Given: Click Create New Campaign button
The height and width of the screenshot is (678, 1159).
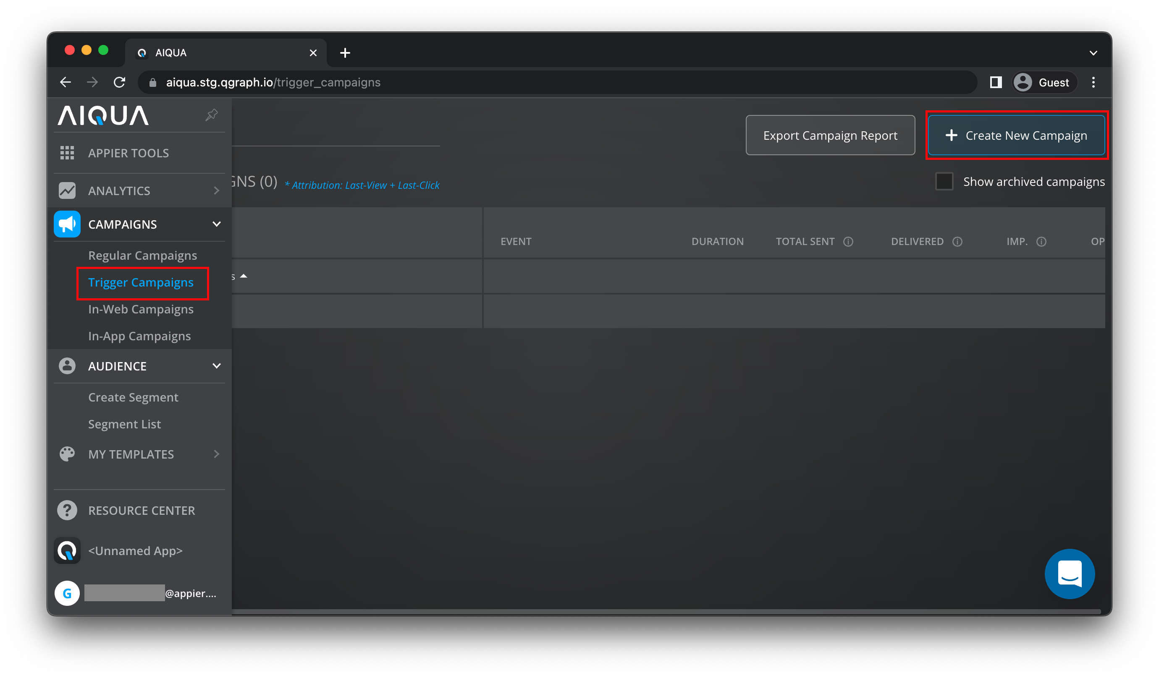Looking at the screenshot, I should [1016, 136].
